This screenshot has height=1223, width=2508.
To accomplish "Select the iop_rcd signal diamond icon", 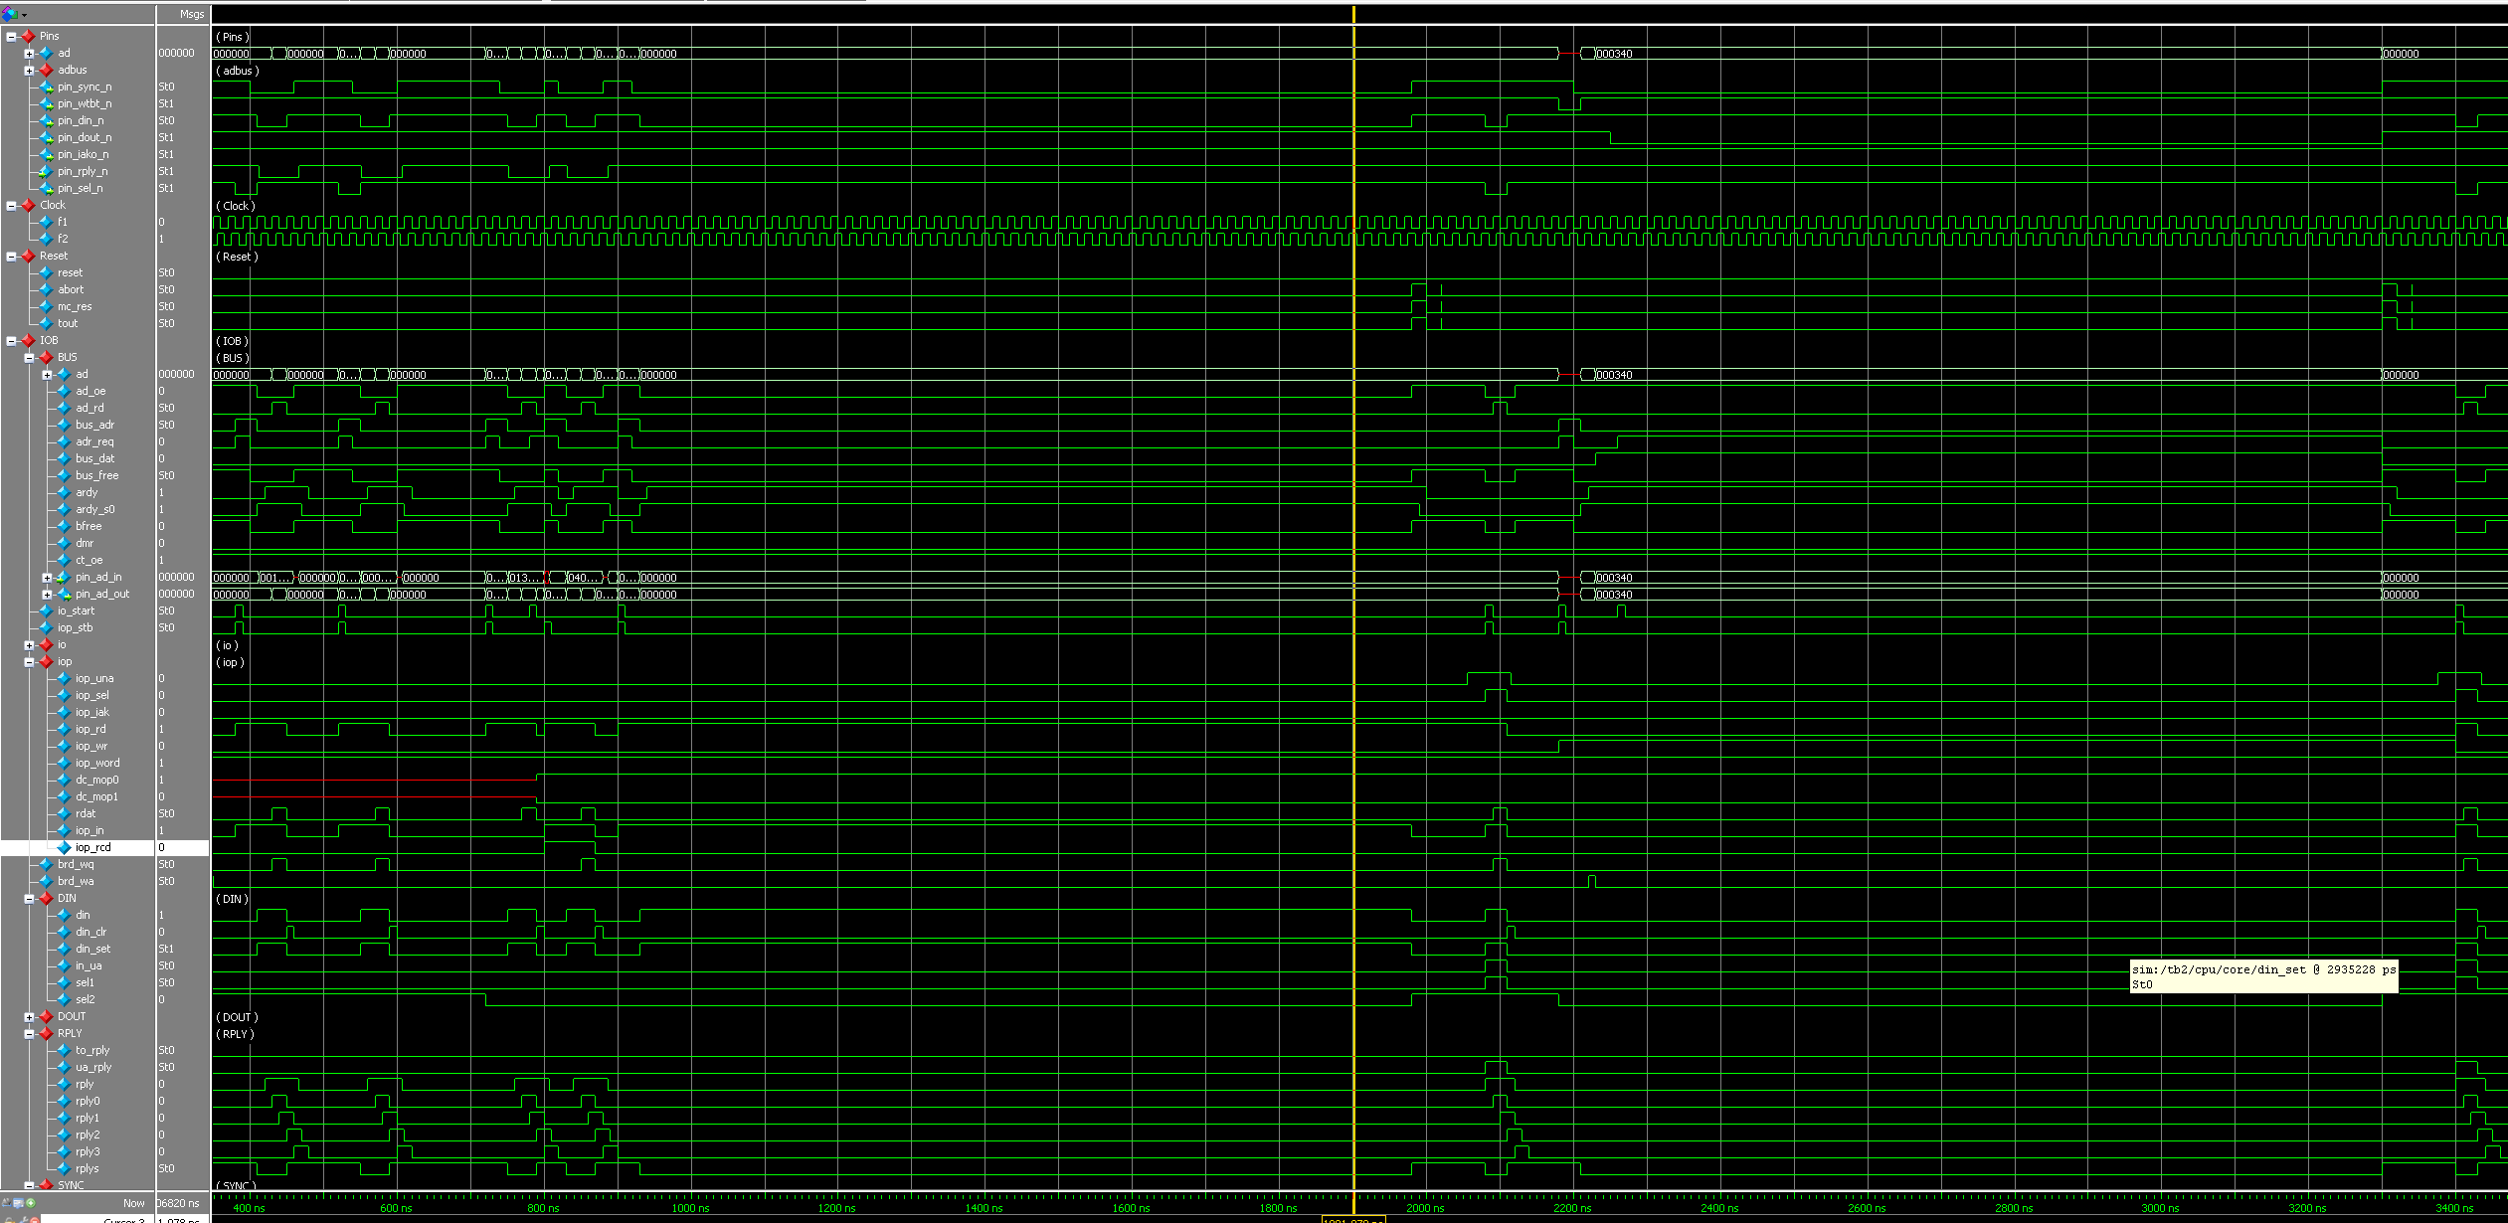I will (65, 848).
